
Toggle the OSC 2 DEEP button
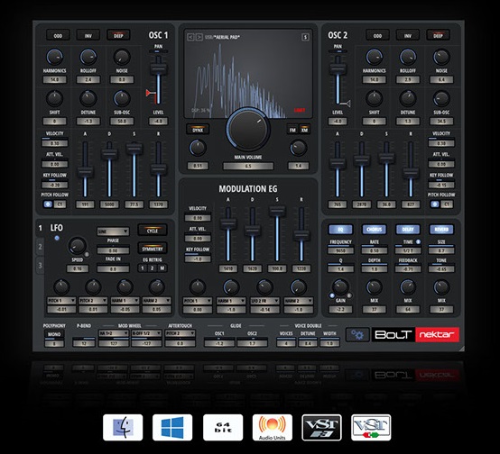coord(438,36)
